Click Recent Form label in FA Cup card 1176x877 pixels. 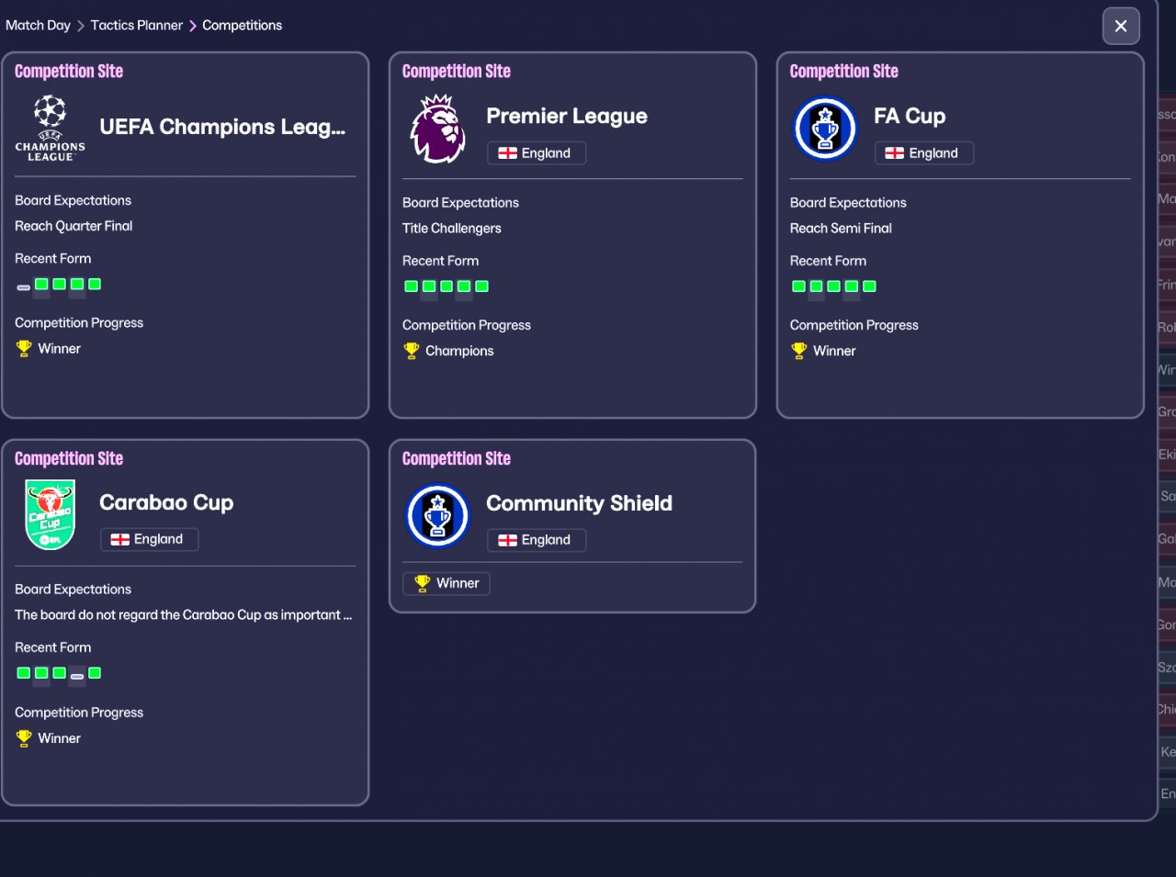[828, 261]
